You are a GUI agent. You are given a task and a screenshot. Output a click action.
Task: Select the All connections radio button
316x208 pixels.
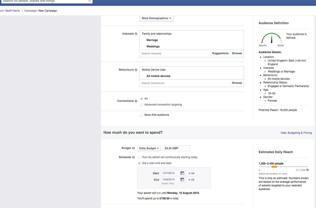[141, 99]
